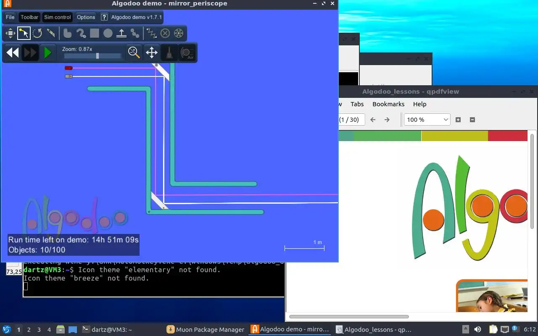Go to previous page in qpdfview

click(x=373, y=120)
